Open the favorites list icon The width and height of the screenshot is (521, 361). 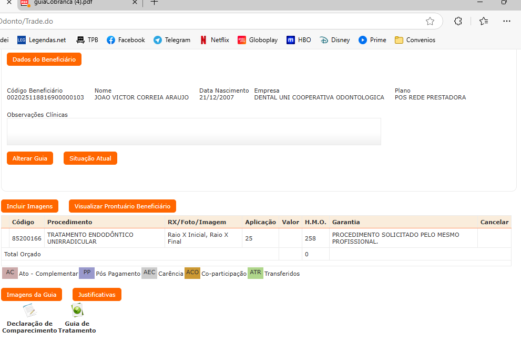coord(484,22)
